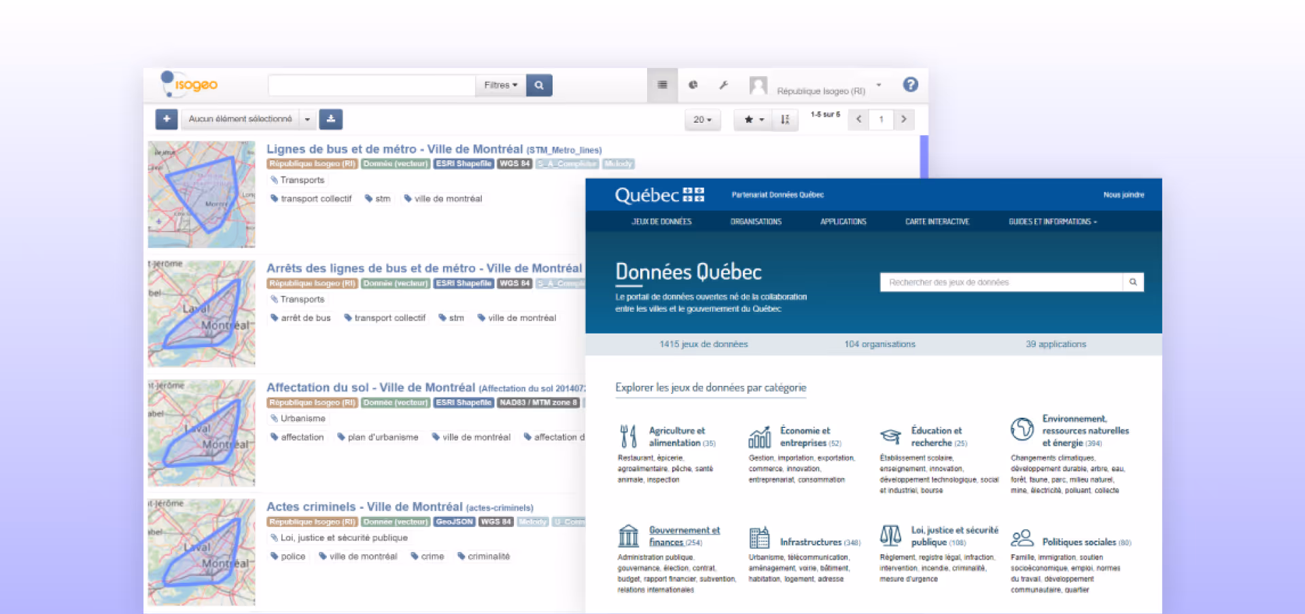Expand the Aucun élément sélectionné dropdown arrow

coord(307,119)
